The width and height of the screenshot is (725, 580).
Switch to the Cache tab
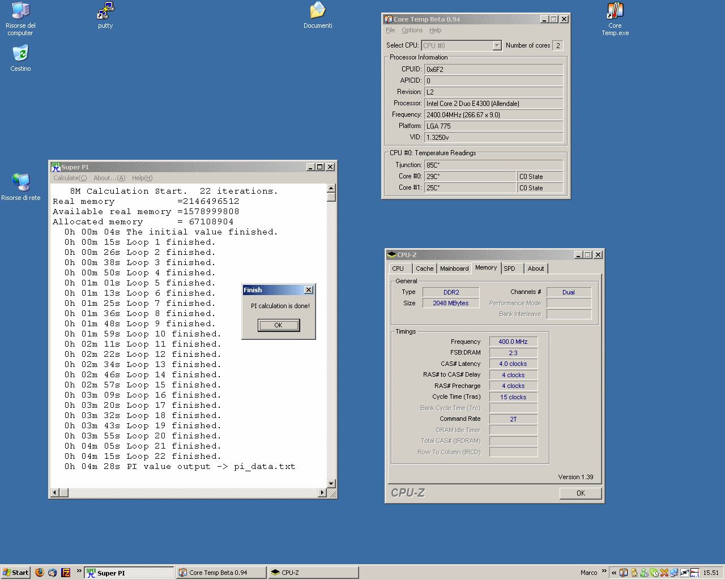[424, 268]
